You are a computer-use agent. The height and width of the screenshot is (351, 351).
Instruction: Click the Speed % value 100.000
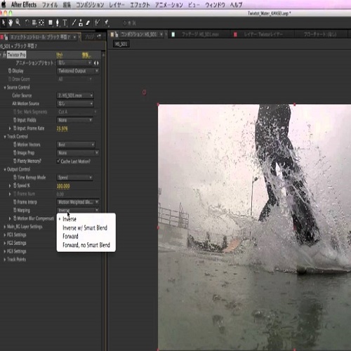63,186
